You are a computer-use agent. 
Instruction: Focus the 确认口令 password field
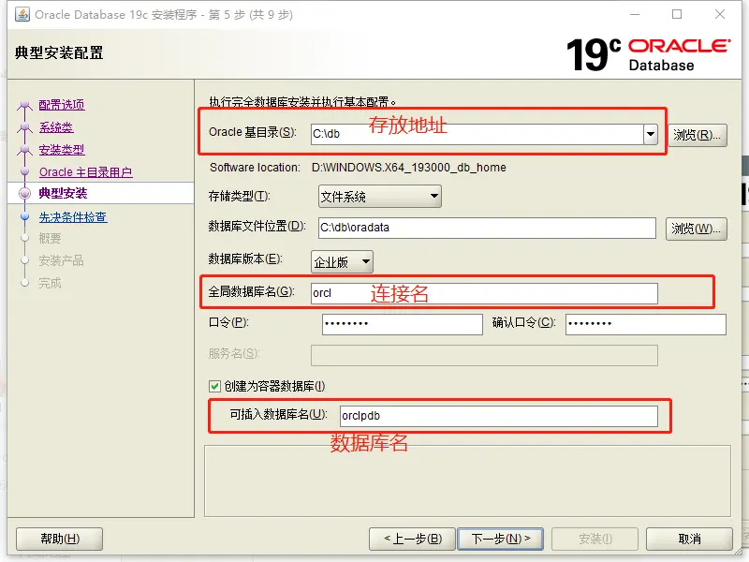tap(646, 324)
